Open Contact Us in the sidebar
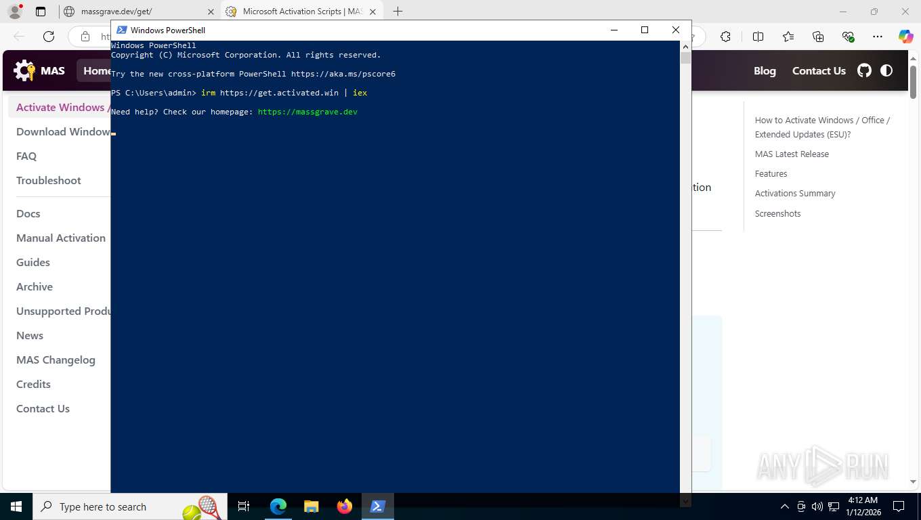921x520 pixels. click(43, 408)
